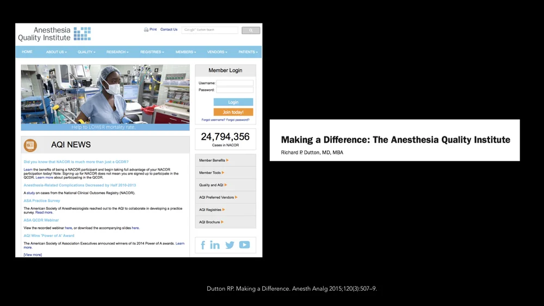The height and width of the screenshot is (306, 544).
Task: Click the [View more] news link
Action: click(x=33, y=255)
